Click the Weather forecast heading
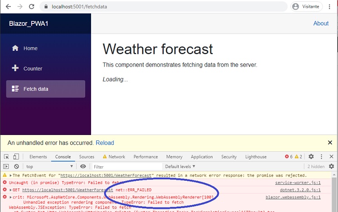This screenshot has height=212, width=338. click(x=158, y=49)
